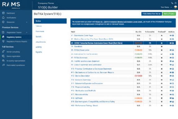The width and height of the screenshot is (178, 119).
Task: Switch to the Search tab
Action: [38, 36]
